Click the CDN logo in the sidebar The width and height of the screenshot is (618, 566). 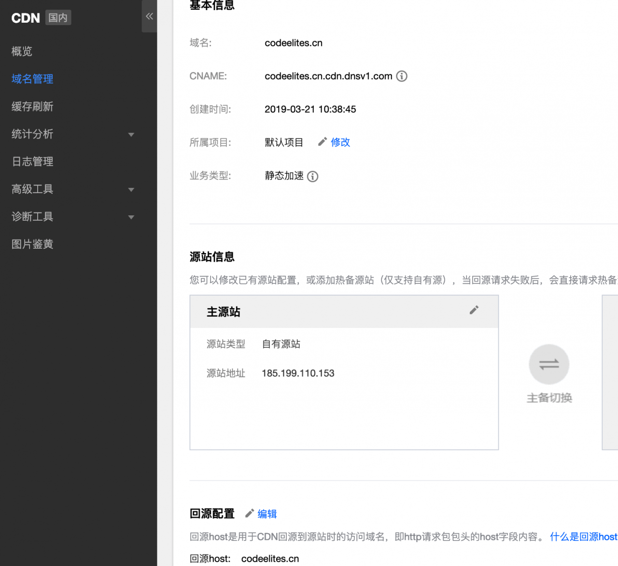(25, 18)
